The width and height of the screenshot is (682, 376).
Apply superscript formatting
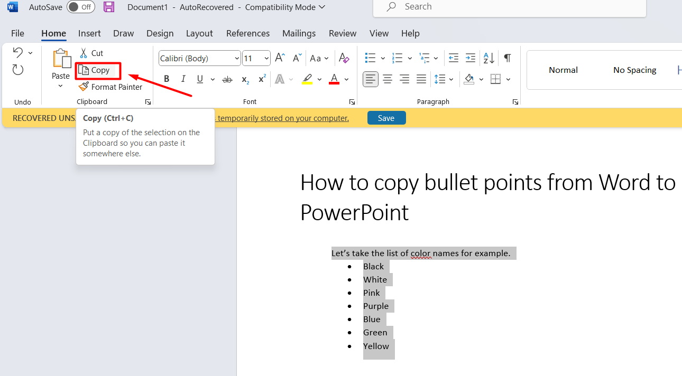[x=262, y=79]
